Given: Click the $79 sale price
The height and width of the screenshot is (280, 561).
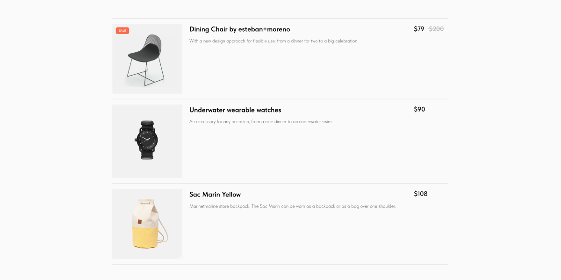Looking at the screenshot, I should pos(419,29).
